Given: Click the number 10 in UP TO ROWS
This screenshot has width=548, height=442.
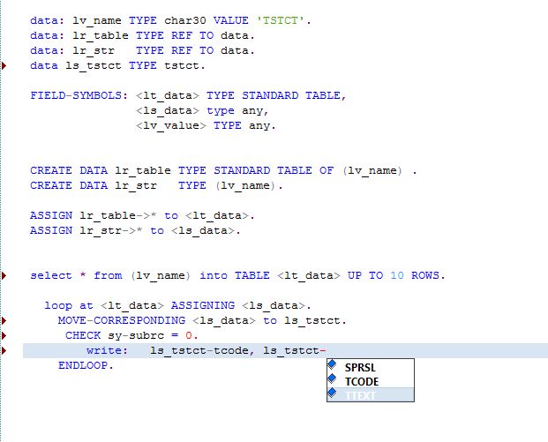Looking at the screenshot, I should (x=397, y=275).
